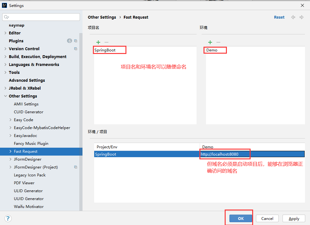Click the Reset link
Screen dimensions: 310x225
point(279,17)
